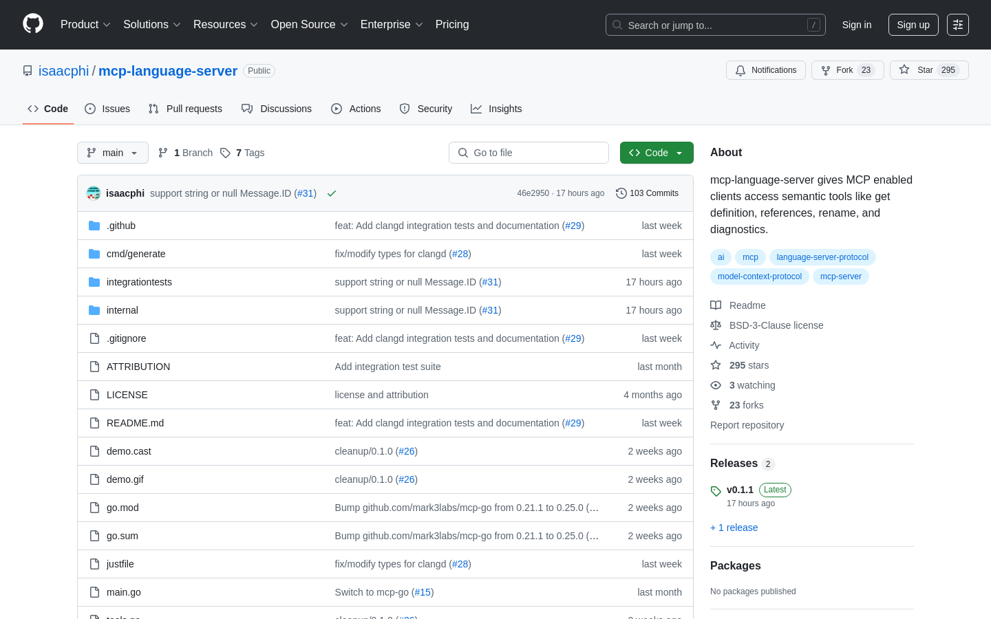991x619 pixels.
Task: Switch to the Pull requests tab
Action: 185,109
